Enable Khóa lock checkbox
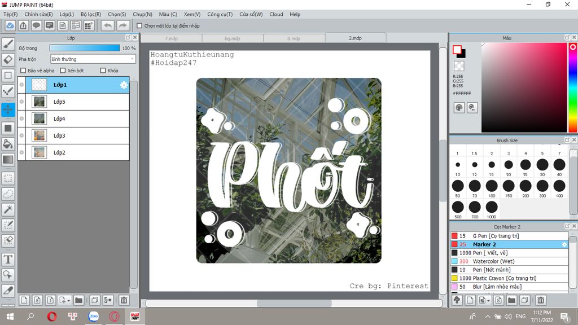The width and height of the screenshot is (578, 325). tap(103, 71)
